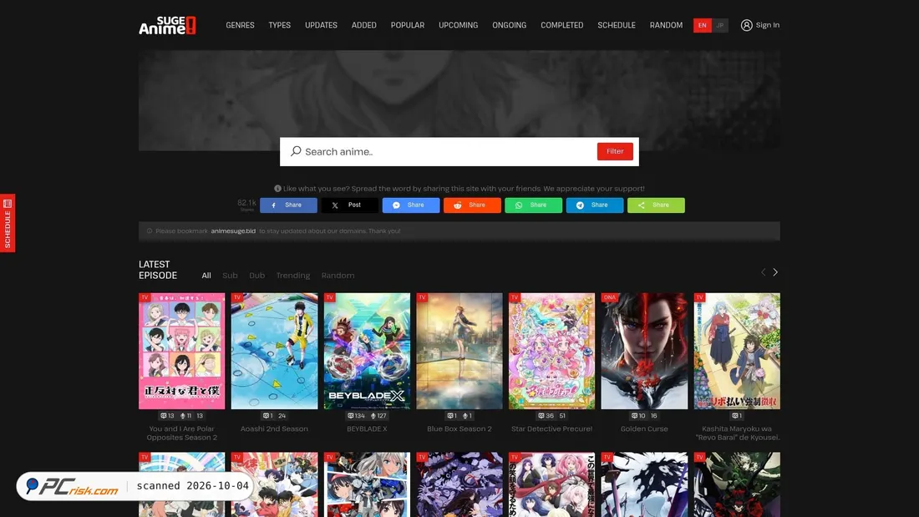This screenshot has height=517, width=919.
Task: Click the BEYBLADE X title text
Action: pyautogui.click(x=367, y=429)
